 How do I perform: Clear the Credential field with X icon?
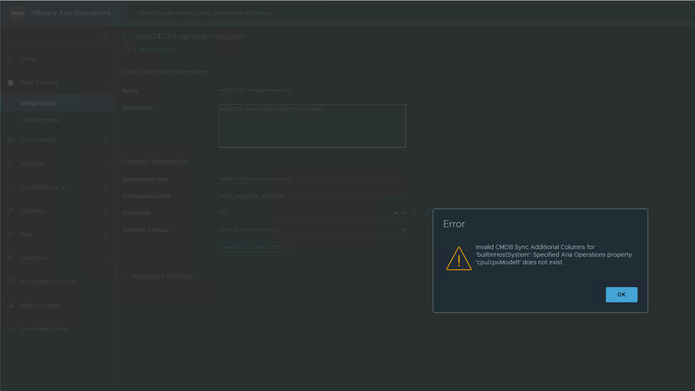(396, 213)
